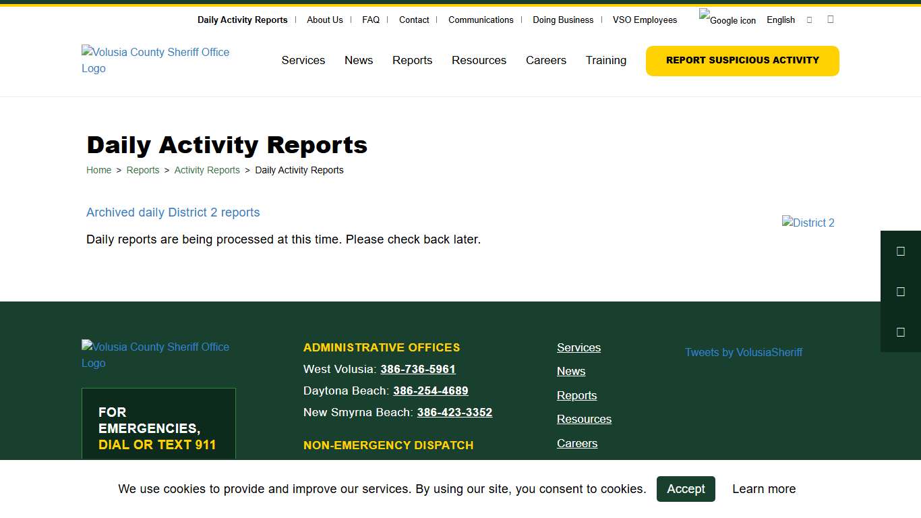The image size is (921, 518).
Task: Click the District 2 image placeholder
Action: [808, 223]
